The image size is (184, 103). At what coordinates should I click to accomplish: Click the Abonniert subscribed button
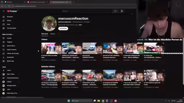point(63,29)
